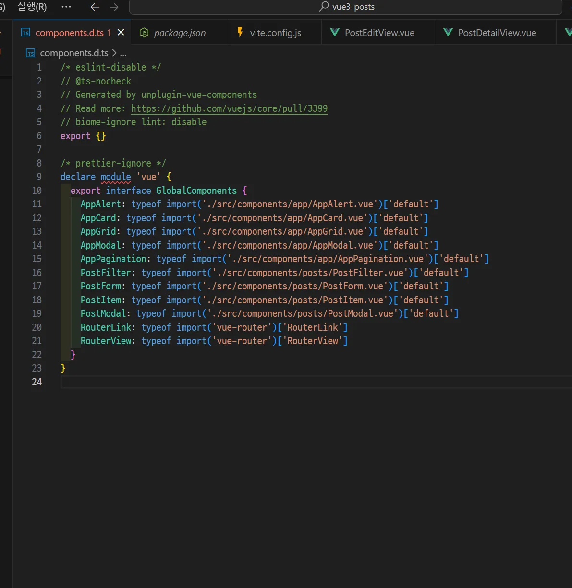Click the './src/components/posts/PostModal.vue' path string
Viewport: 572px width, 588px height.
tap(303, 313)
